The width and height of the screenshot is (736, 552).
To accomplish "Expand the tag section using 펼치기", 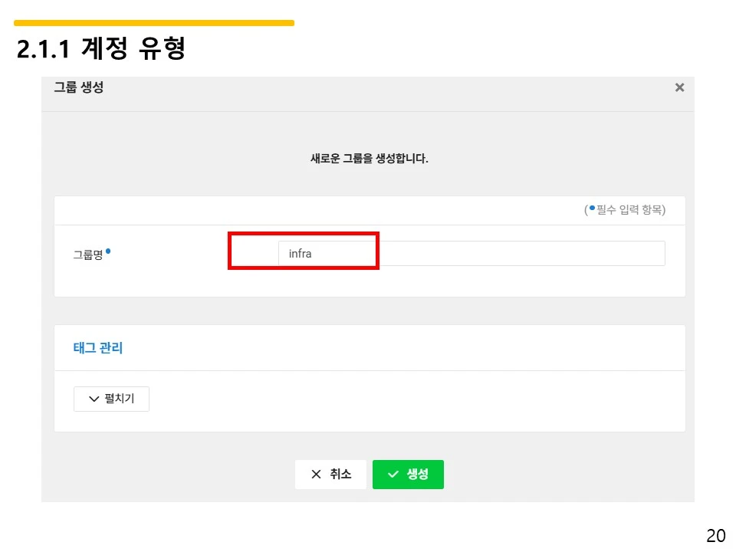I will point(111,399).
